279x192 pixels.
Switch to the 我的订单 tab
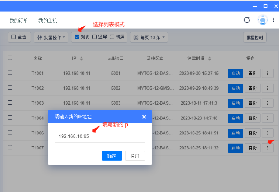click(x=18, y=21)
